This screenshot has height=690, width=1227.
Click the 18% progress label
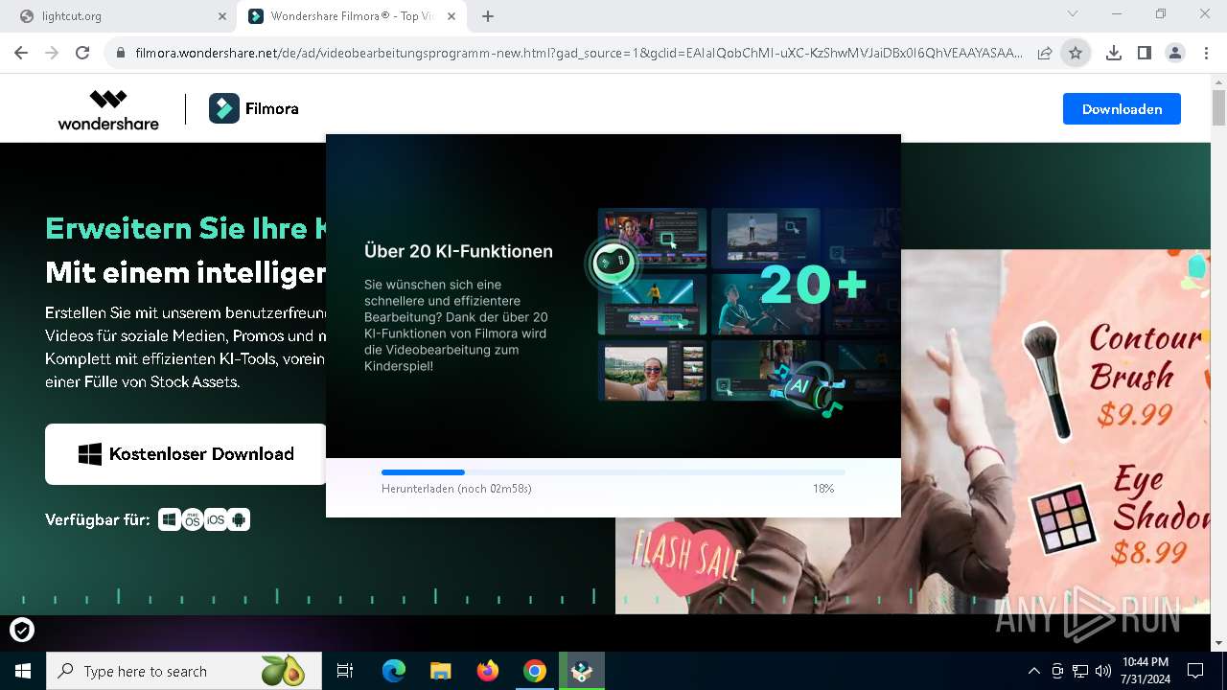[x=823, y=489]
